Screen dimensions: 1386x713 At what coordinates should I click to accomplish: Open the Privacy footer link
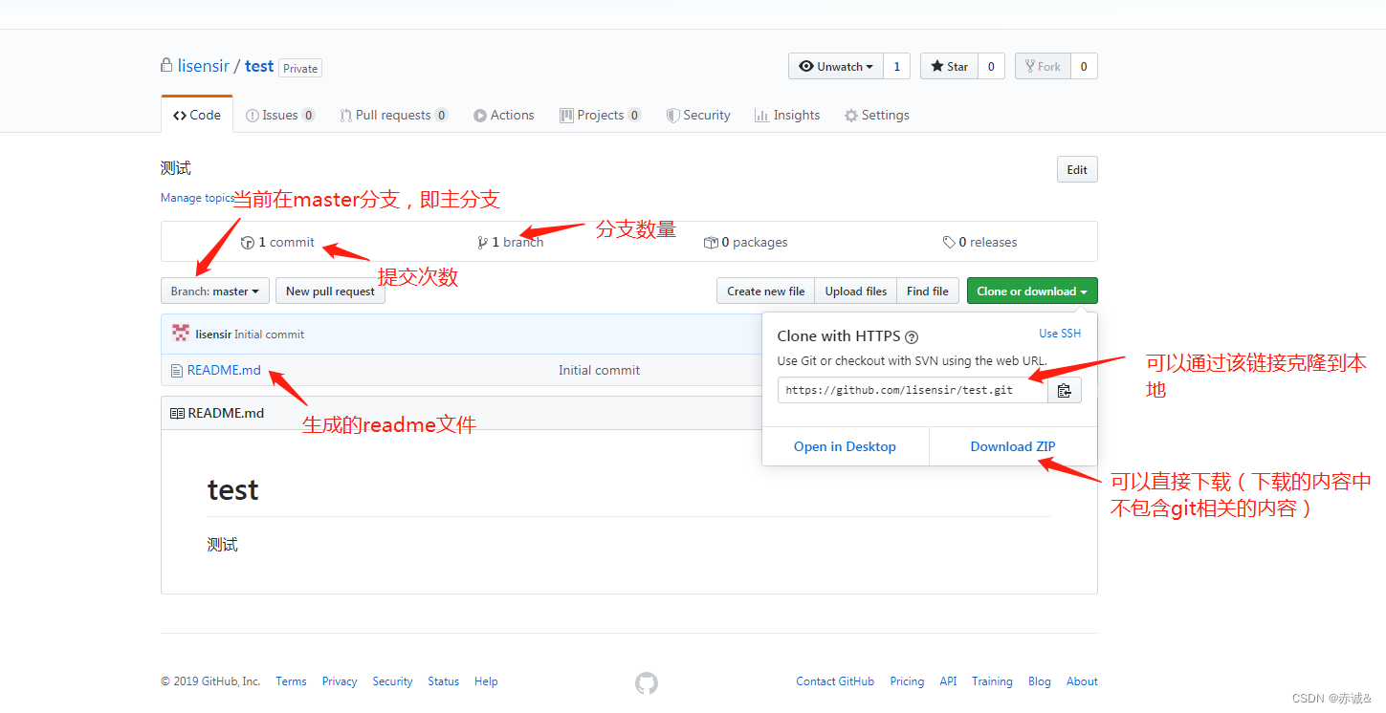pyautogui.click(x=340, y=681)
